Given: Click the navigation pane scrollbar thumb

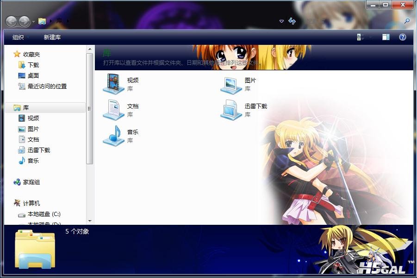Looking at the screenshot, I should (90, 108).
